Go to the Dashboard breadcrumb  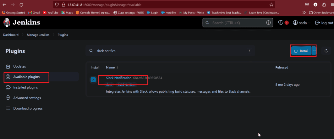coord(11,35)
